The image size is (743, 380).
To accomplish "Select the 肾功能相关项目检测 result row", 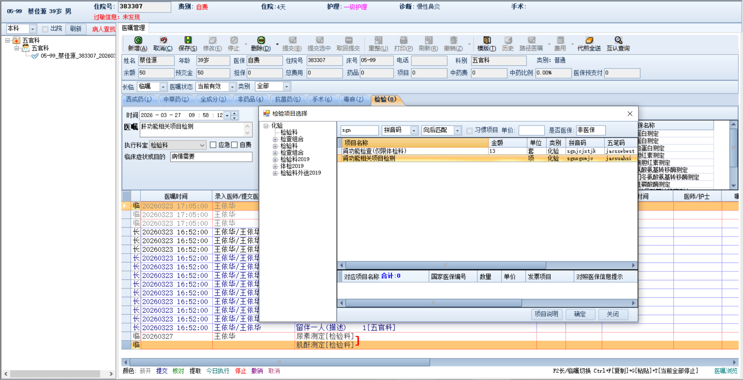I will (487, 158).
